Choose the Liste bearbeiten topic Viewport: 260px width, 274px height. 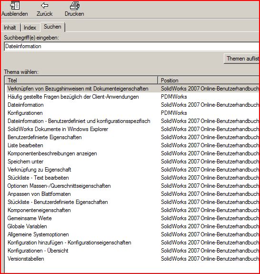coord(25,145)
